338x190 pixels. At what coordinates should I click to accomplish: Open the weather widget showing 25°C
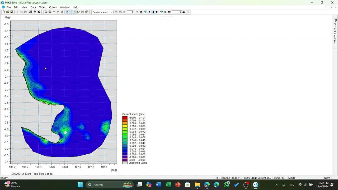(13, 184)
